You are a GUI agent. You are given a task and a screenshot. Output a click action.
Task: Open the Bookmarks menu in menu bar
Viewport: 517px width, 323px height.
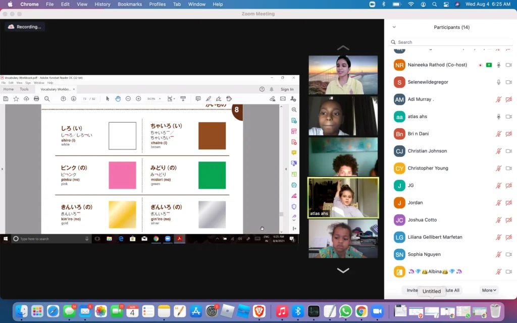tap(130, 4)
